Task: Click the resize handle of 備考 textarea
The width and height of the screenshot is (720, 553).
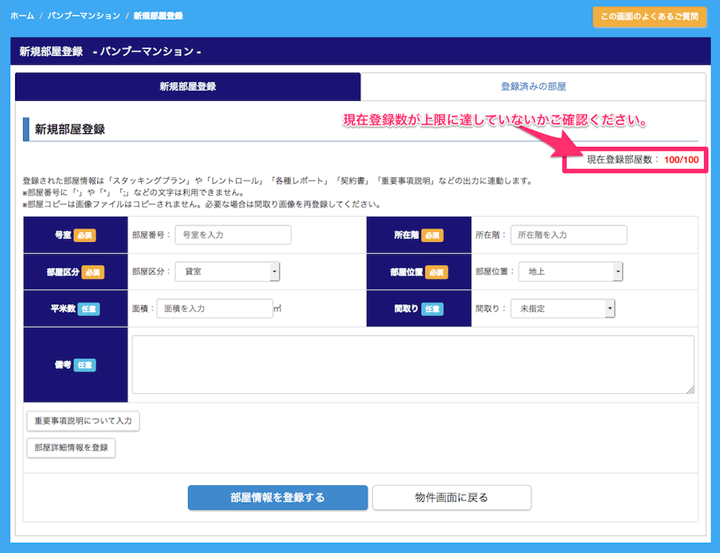Action: click(690, 390)
